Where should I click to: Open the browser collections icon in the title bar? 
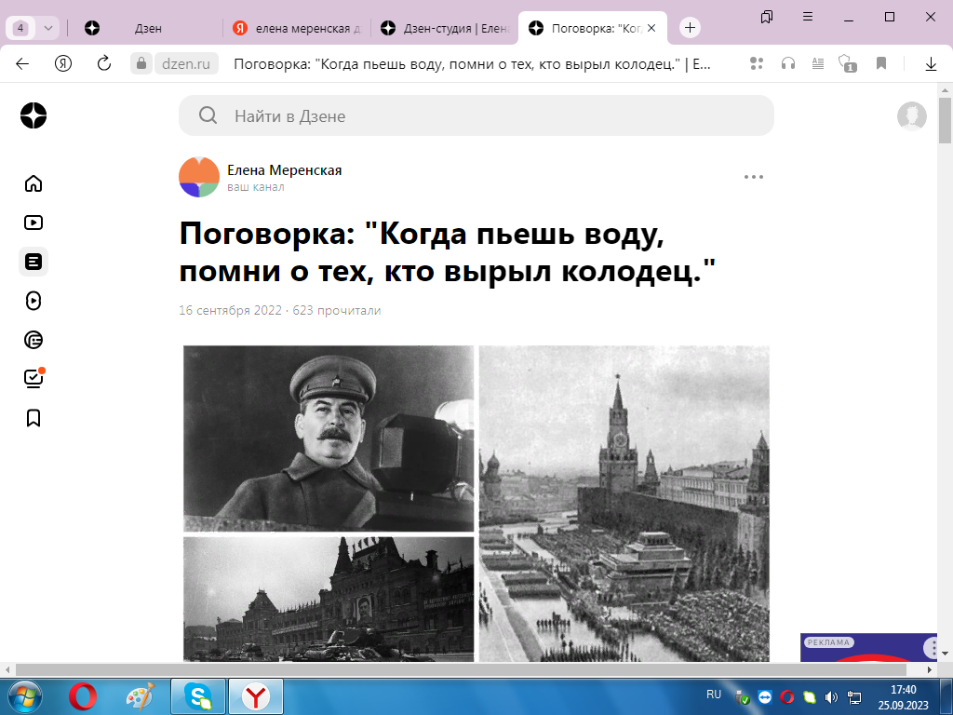pos(767,17)
